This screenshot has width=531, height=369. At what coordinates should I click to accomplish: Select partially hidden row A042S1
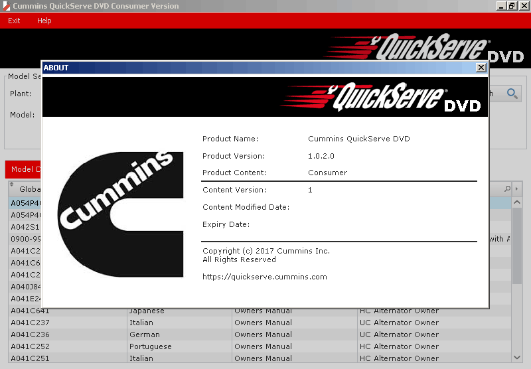point(25,227)
